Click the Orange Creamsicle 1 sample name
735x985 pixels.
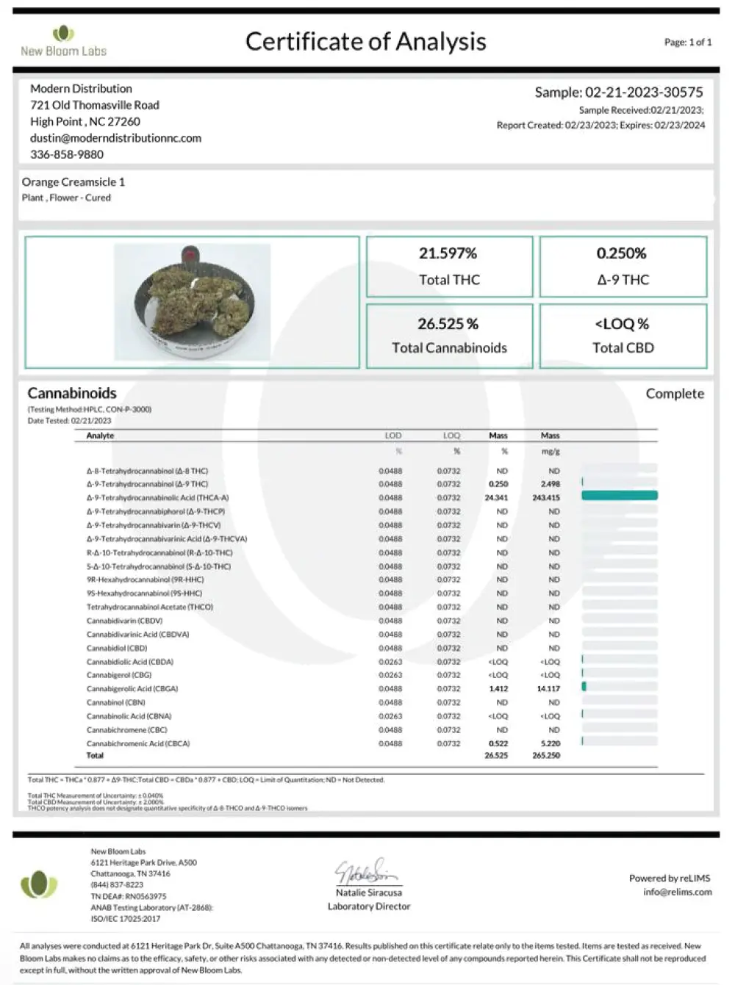[73, 182]
